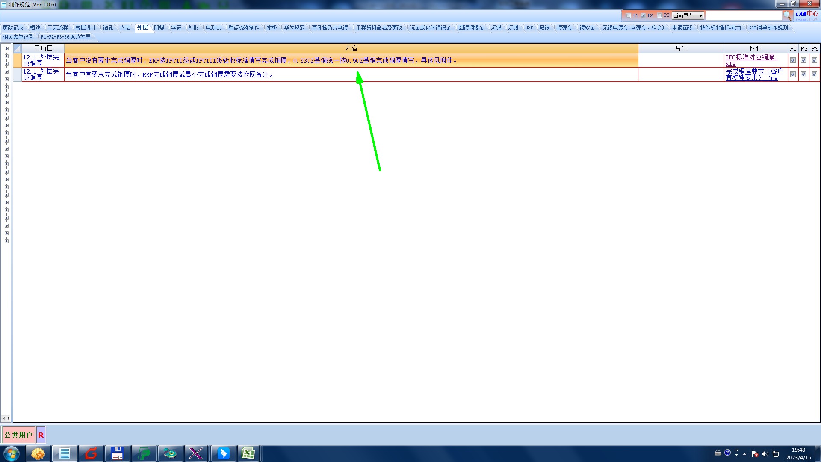Screen dimensions: 821x462
Task: Expand the first tree node in left panel
Action: (7, 49)
